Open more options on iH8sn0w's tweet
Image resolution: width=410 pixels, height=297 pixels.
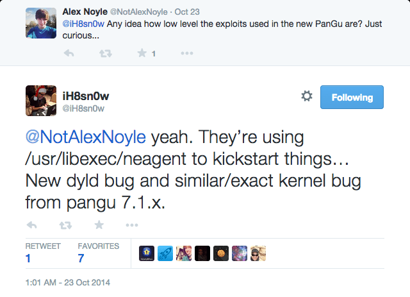coord(132,225)
